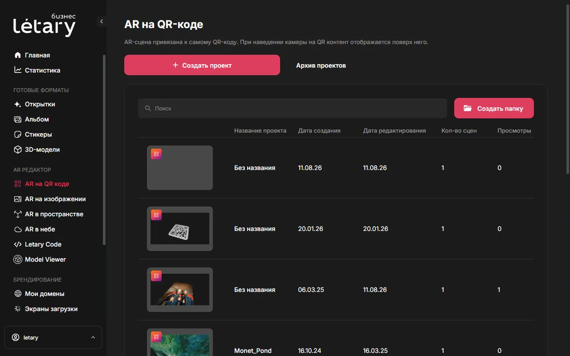Collapse the sidebar with the chevron button
570x356 pixels.
(x=102, y=21)
